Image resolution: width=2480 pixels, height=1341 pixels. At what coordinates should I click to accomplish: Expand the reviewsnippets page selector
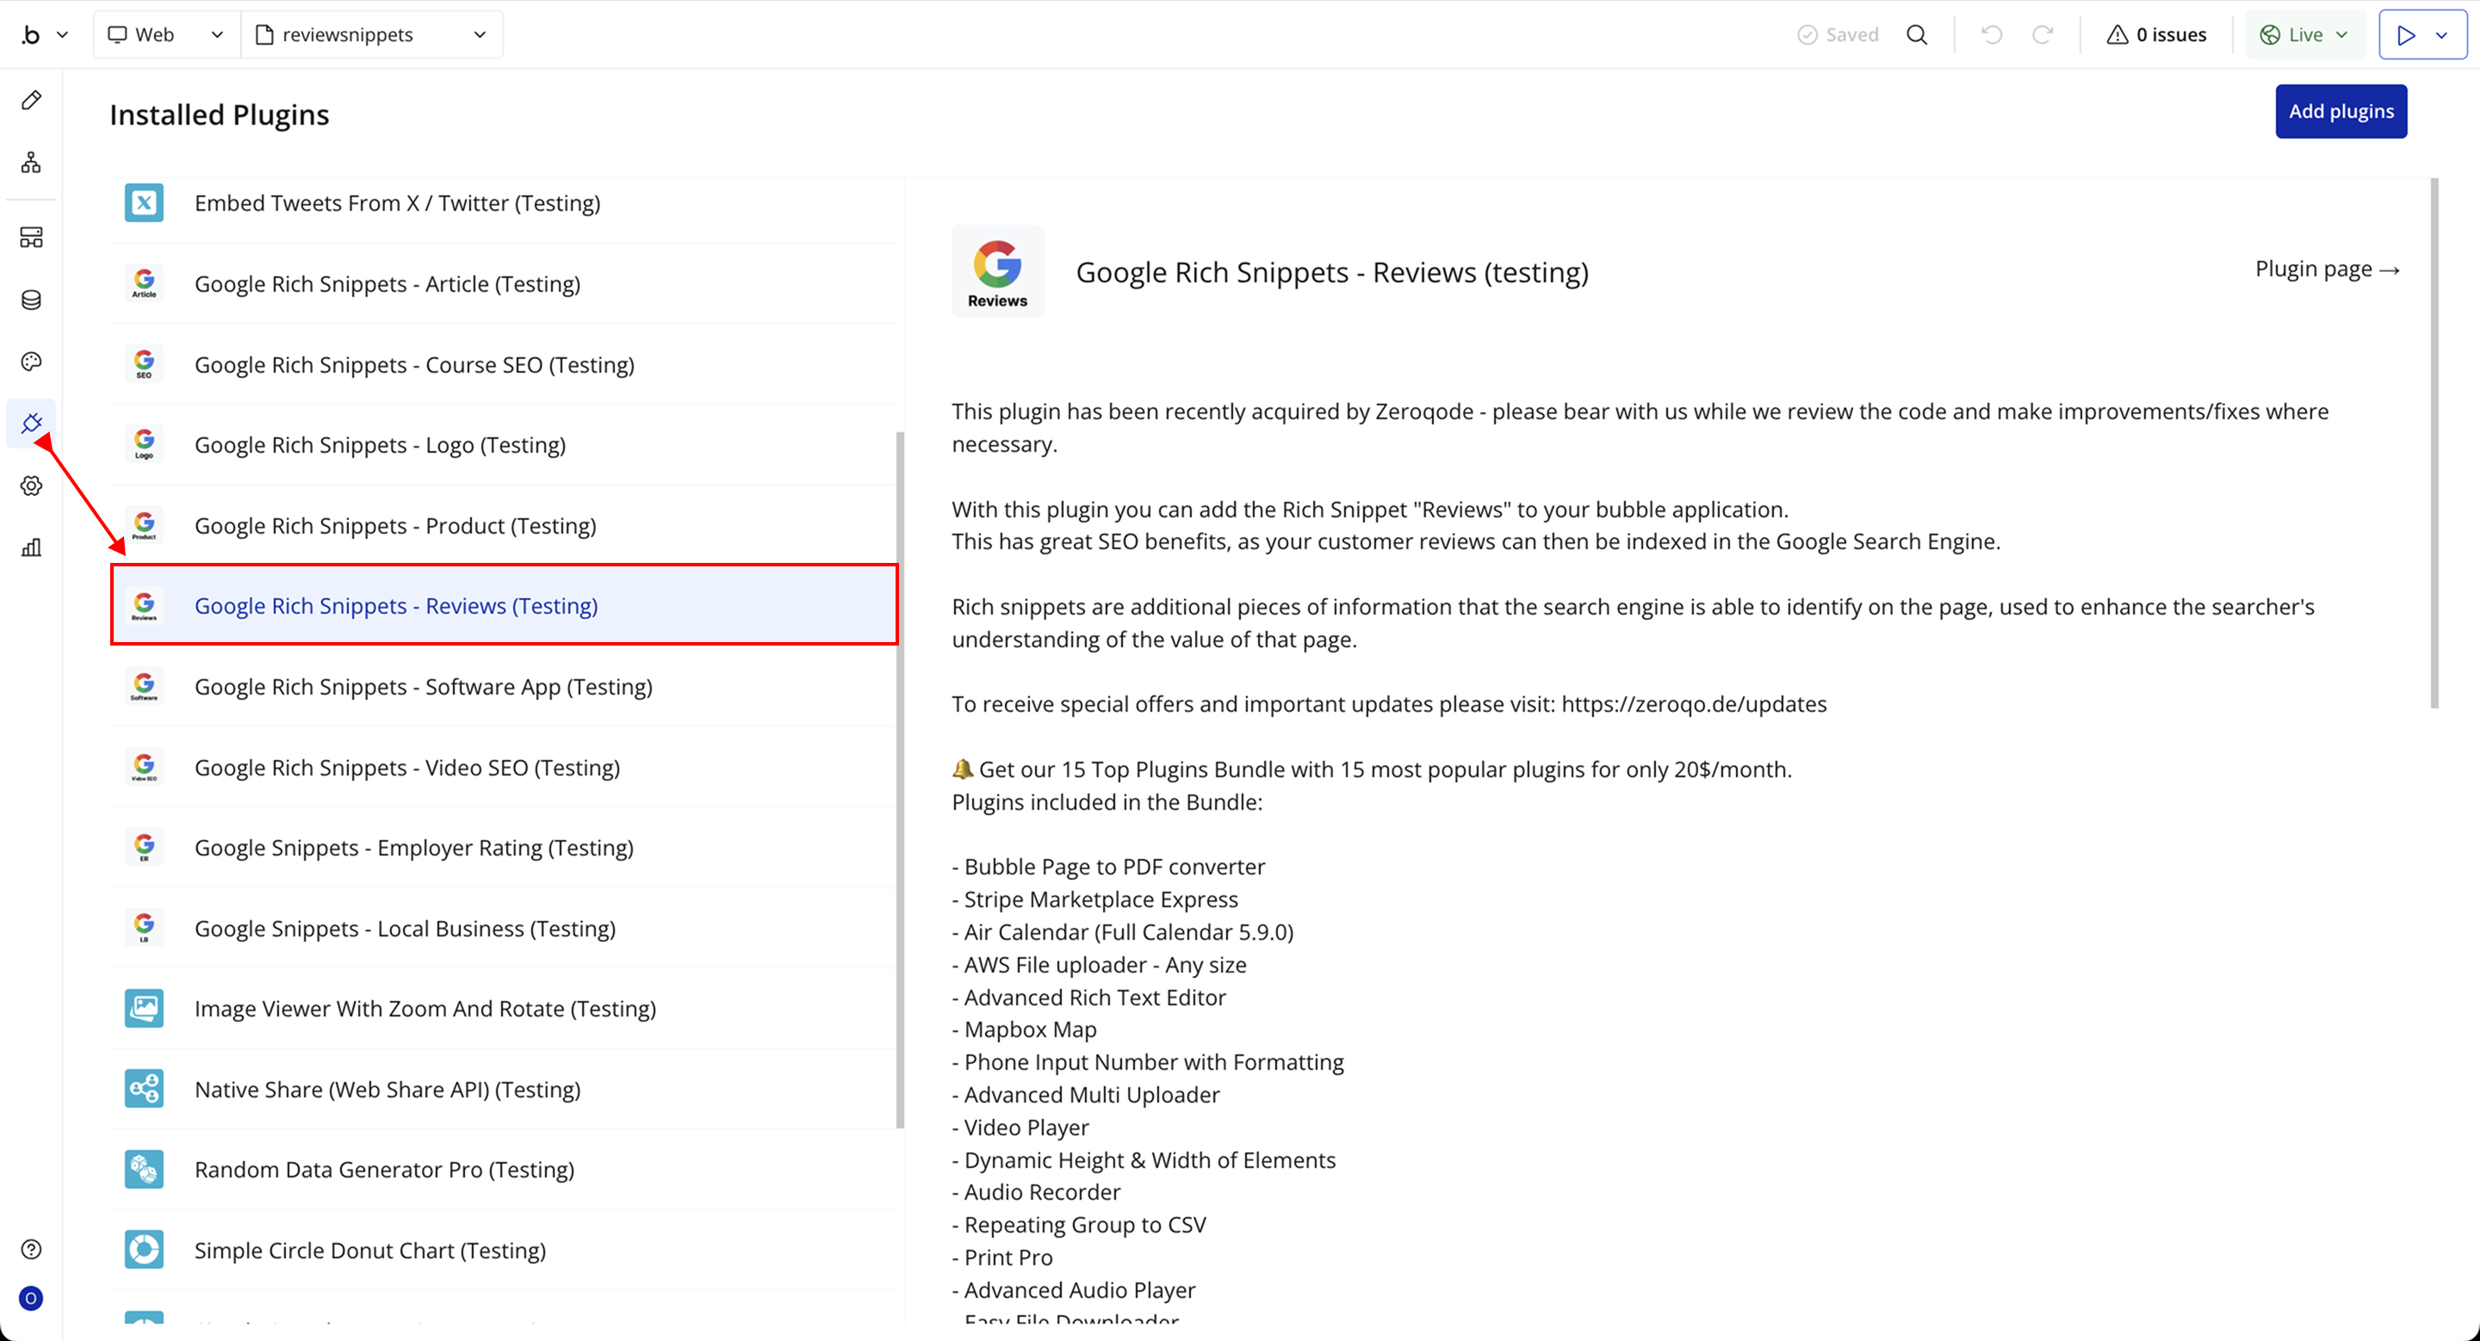coord(372,34)
